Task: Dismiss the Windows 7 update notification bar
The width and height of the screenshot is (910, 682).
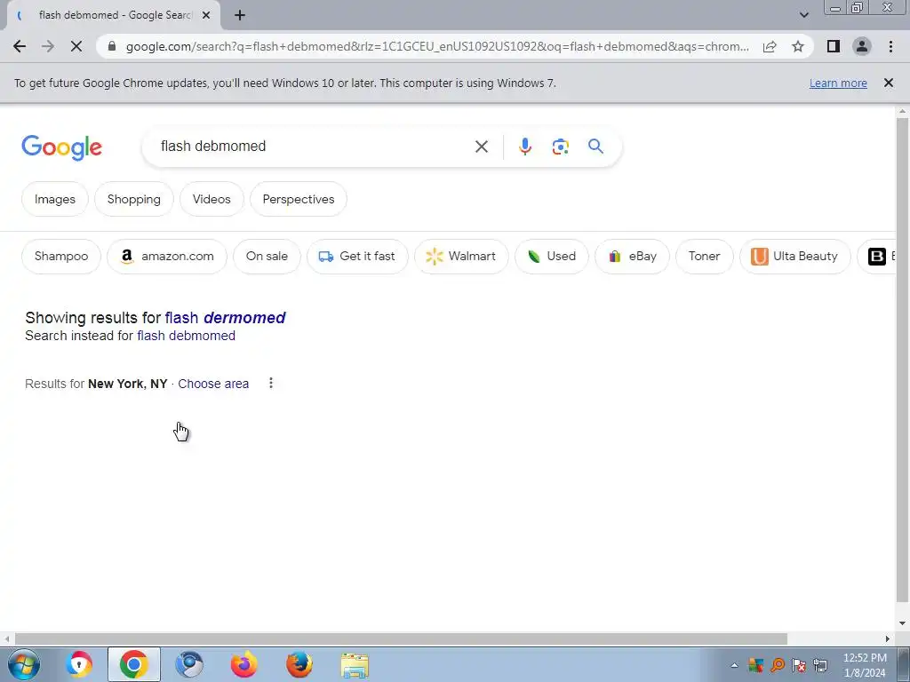Action: point(888,83)
